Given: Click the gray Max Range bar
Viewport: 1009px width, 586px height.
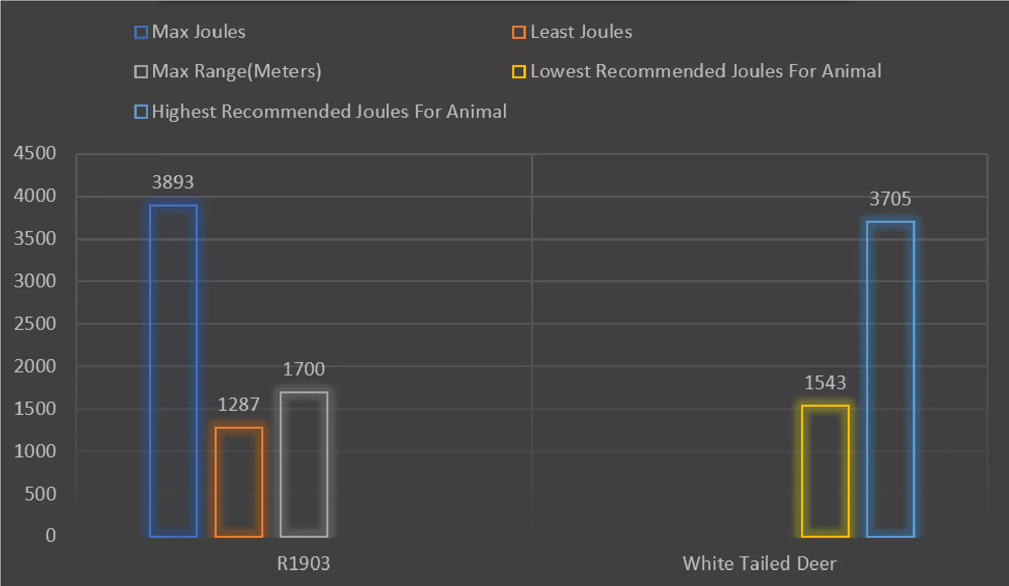Looking at the screenshot, I should [x=304, y=464].
